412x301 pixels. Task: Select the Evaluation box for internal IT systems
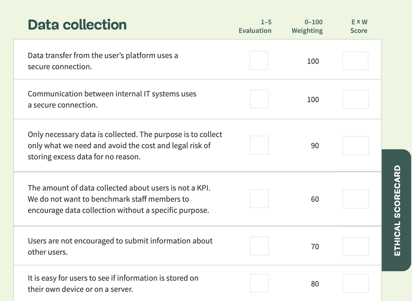click(259, 99)
